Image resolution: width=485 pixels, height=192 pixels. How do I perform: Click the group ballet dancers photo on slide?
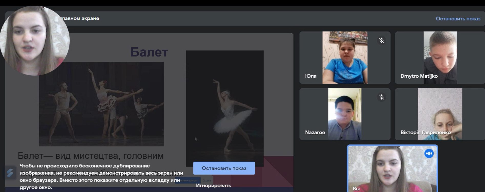[x=101, y=104]
